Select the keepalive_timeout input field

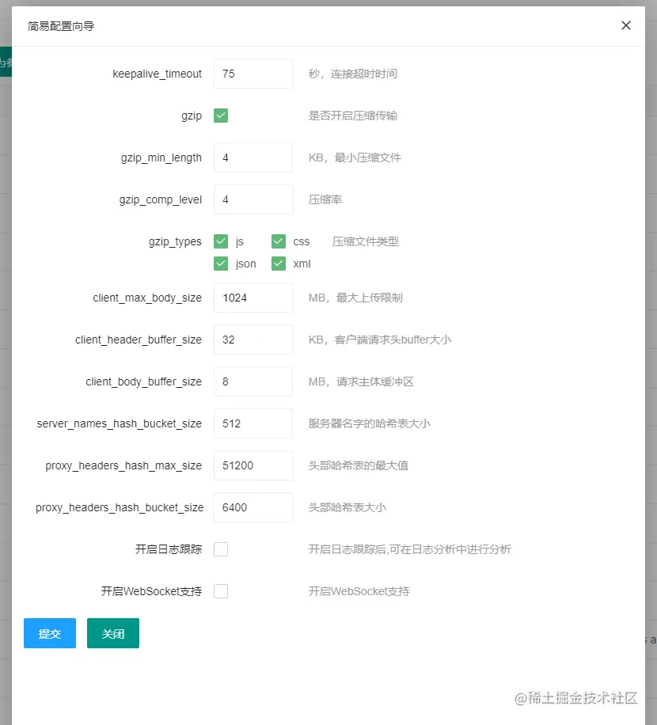[253, 73]
